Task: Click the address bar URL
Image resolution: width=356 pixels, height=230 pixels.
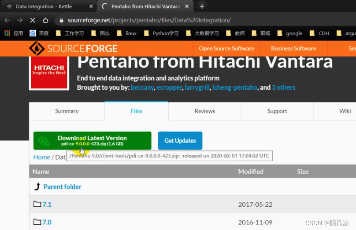Action: point(149,20)
